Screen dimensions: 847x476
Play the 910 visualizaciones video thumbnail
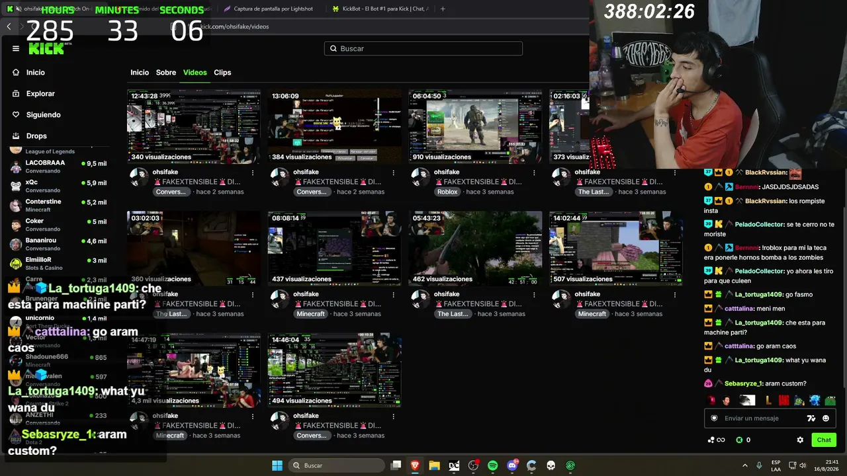coord(475,126)
